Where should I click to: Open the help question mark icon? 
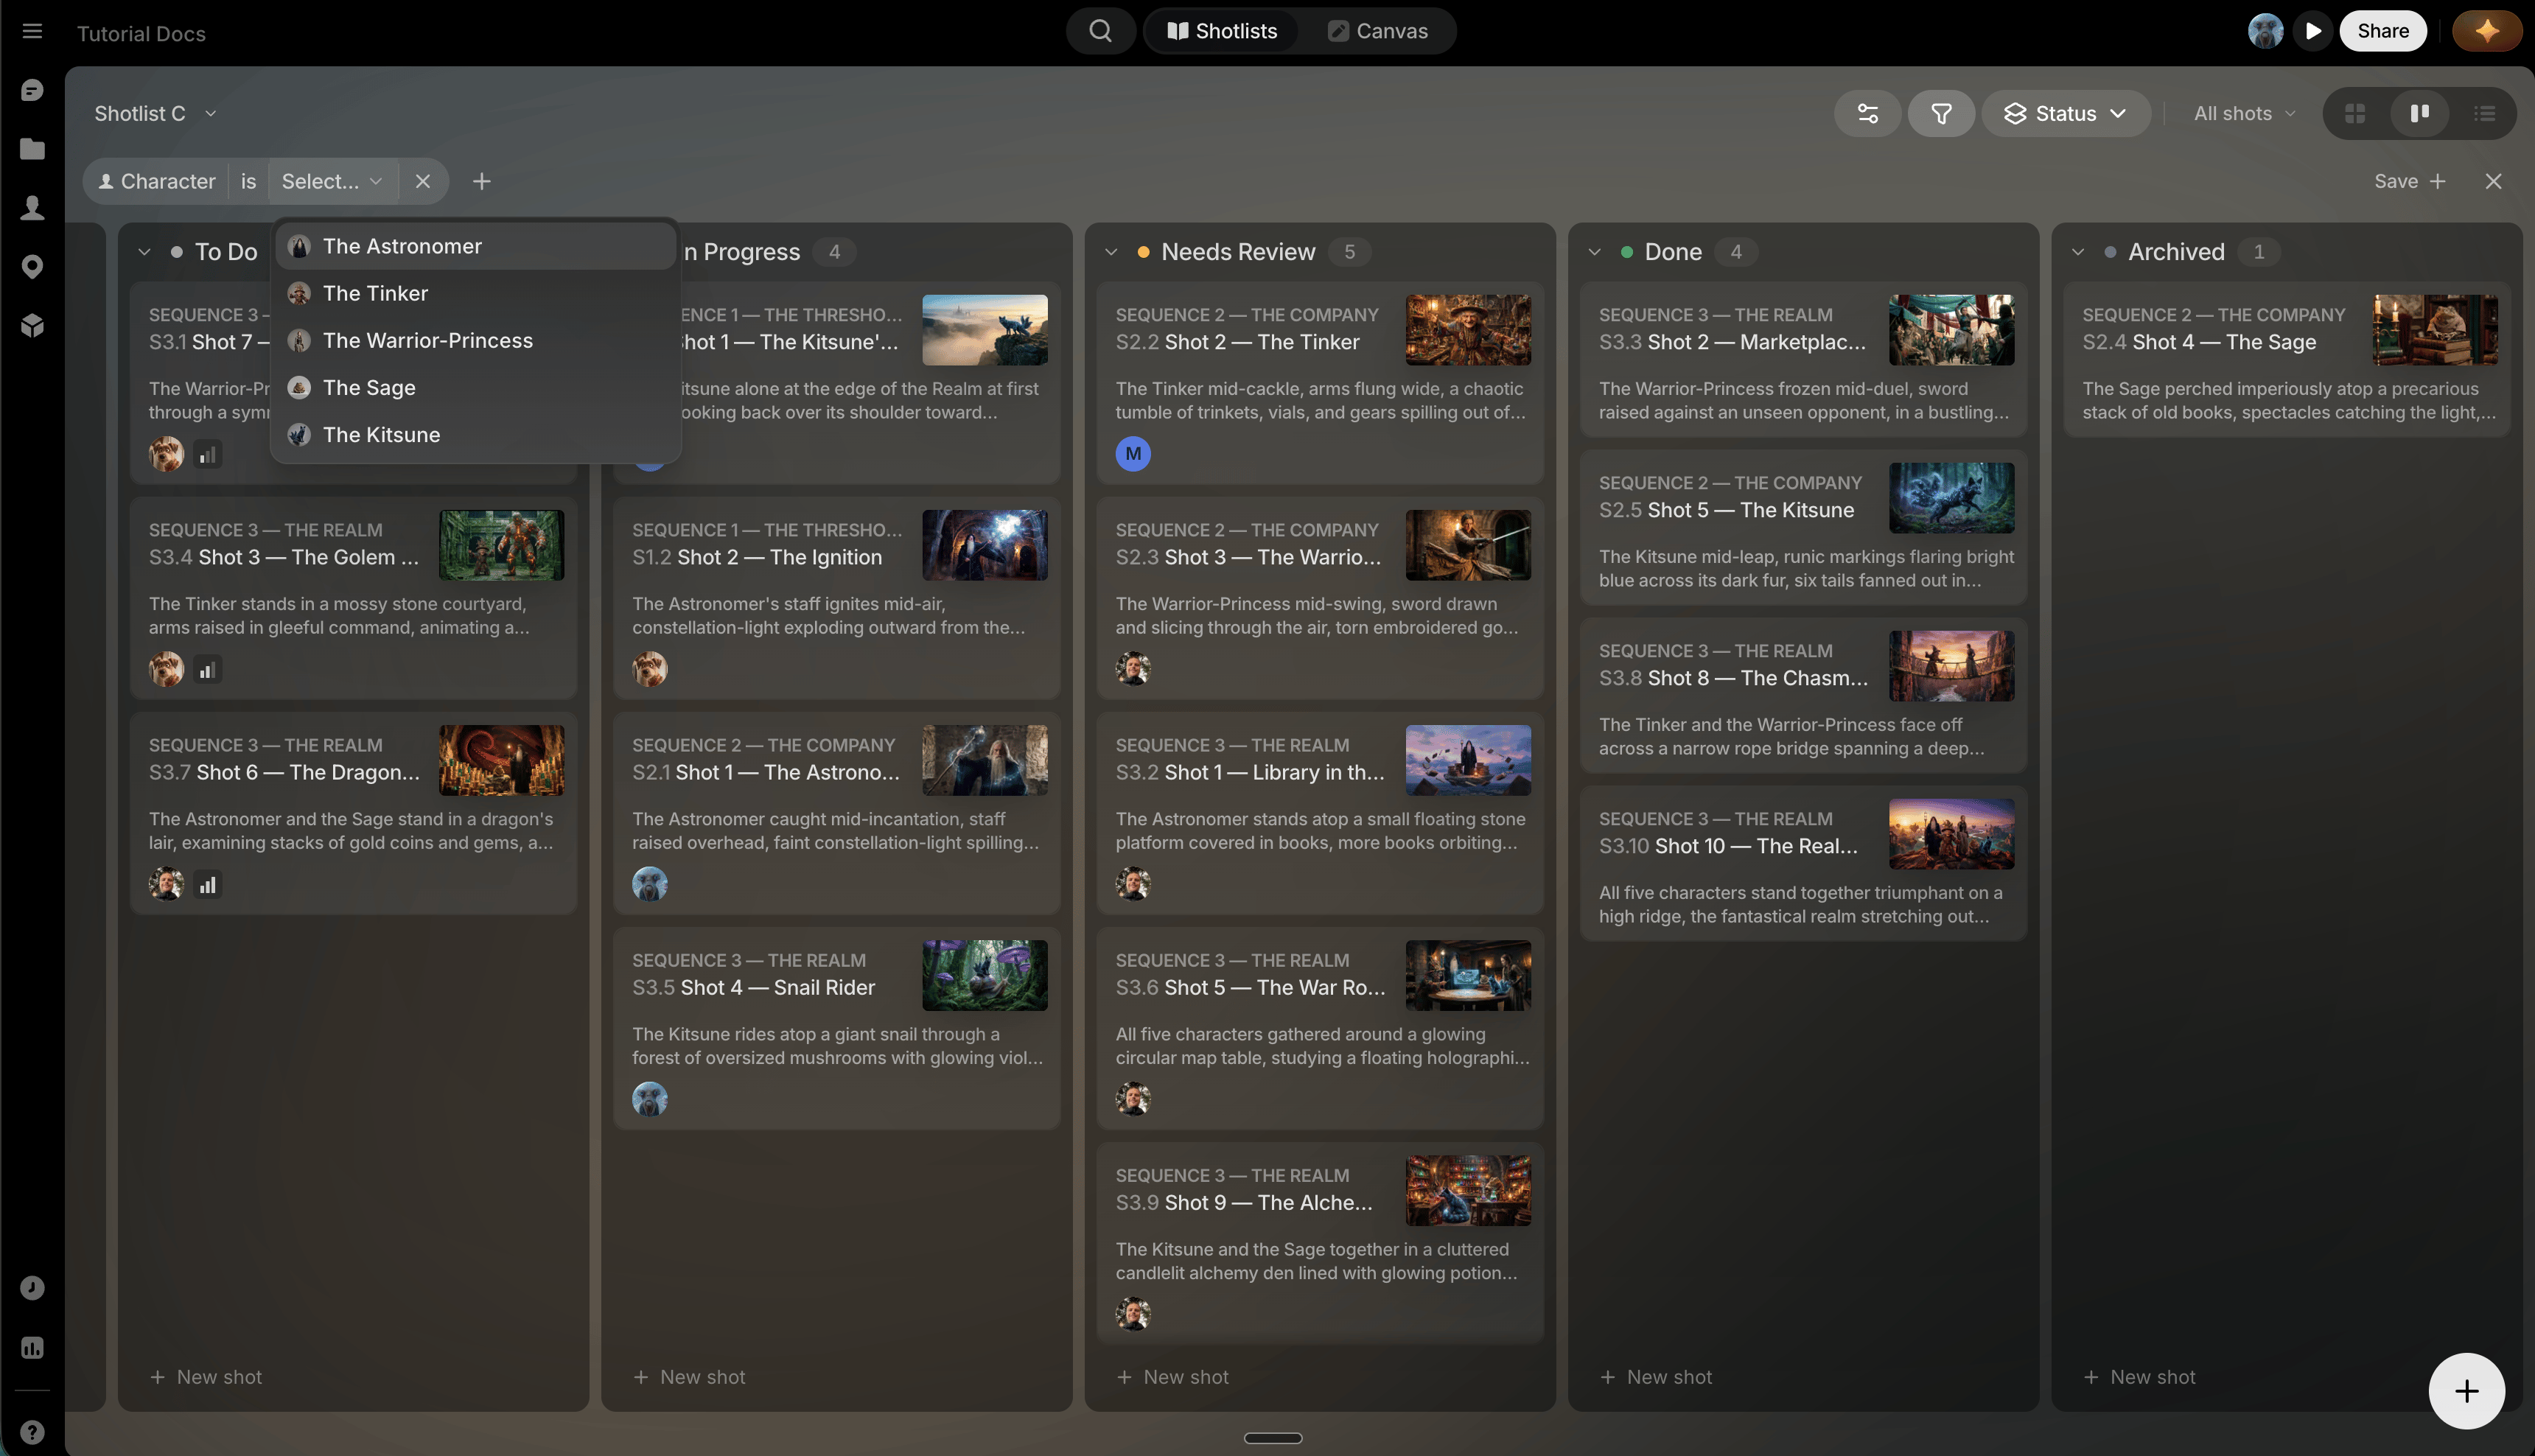click(32, 1432)
